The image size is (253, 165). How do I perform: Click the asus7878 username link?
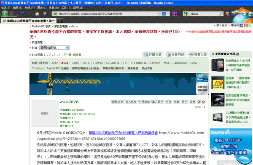[69, 102]
